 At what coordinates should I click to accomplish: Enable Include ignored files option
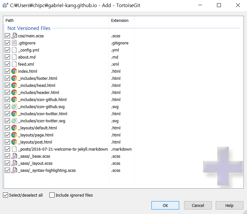pyautogui.click(x=52, y=195)
